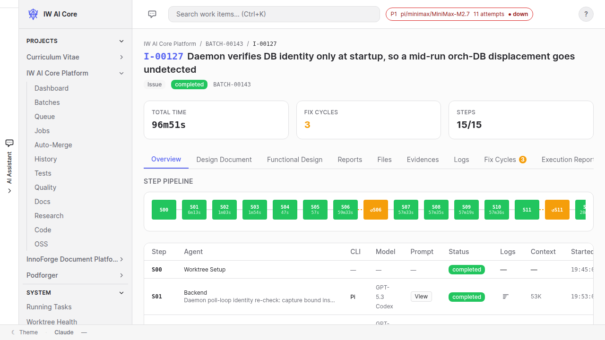605x340 pixels.
Task: Open OSS in the sidebar
Action: [41, 244]
